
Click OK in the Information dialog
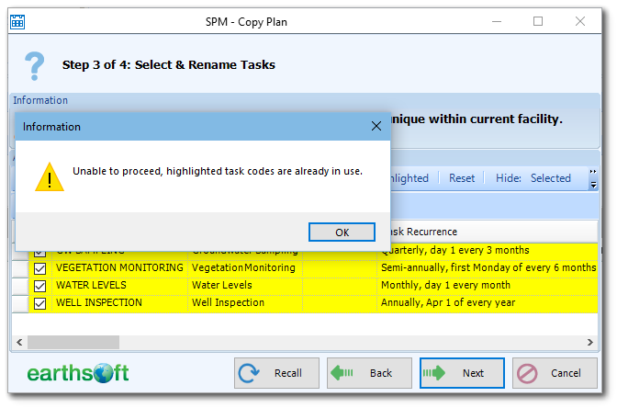tap(342, 232)
